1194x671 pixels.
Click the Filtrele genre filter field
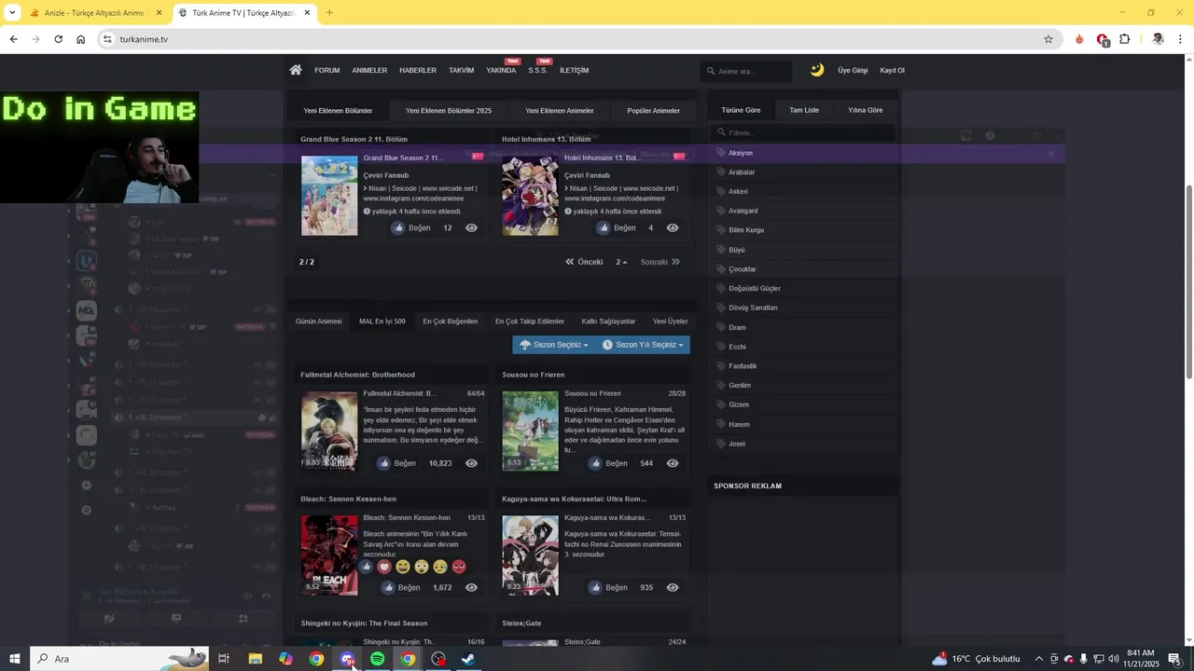(x=804, y=133)
